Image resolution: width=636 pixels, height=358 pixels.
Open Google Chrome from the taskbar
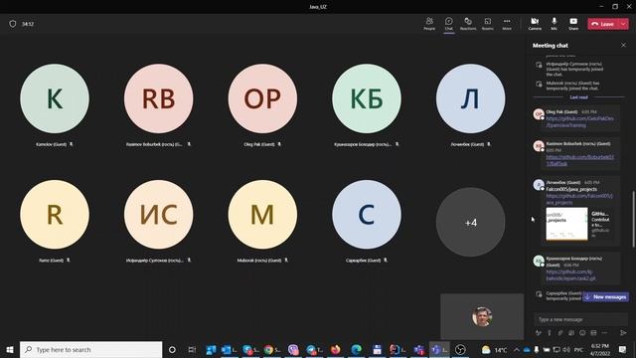tap(271, 349)
